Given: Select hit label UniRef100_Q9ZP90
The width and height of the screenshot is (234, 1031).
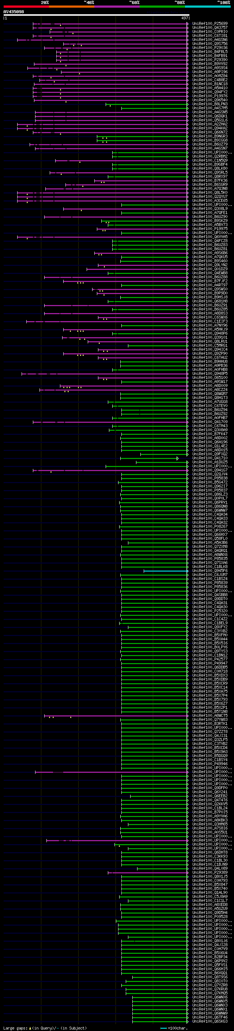Looking at the screenshot, I should (x=210, y=353).
